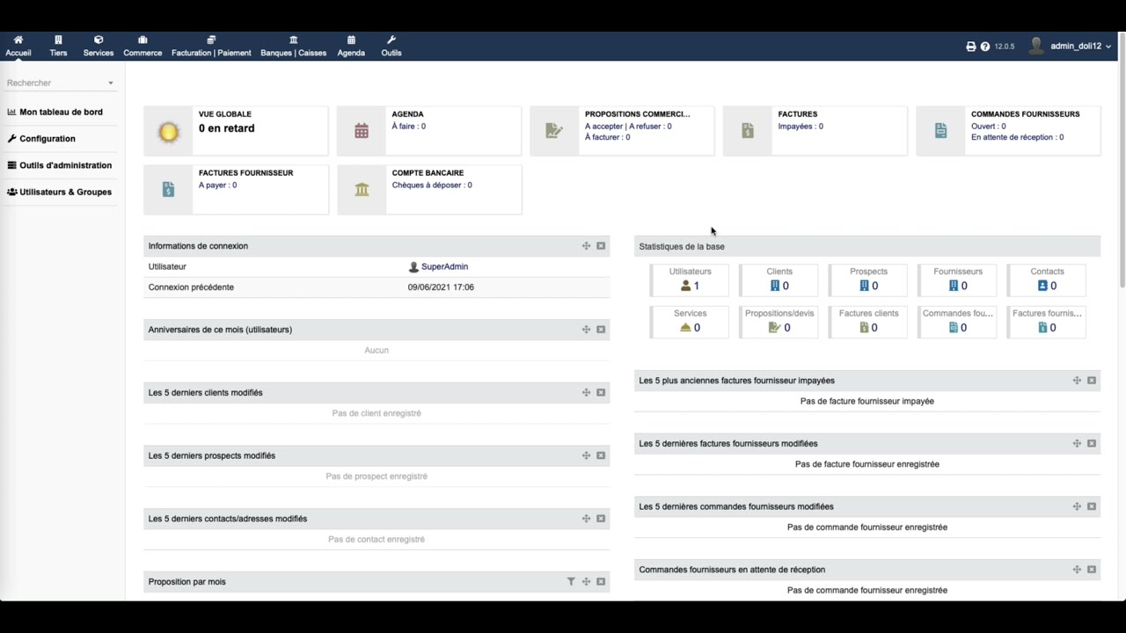Click filter icon on Proposition par mois

tap(571, 582)
